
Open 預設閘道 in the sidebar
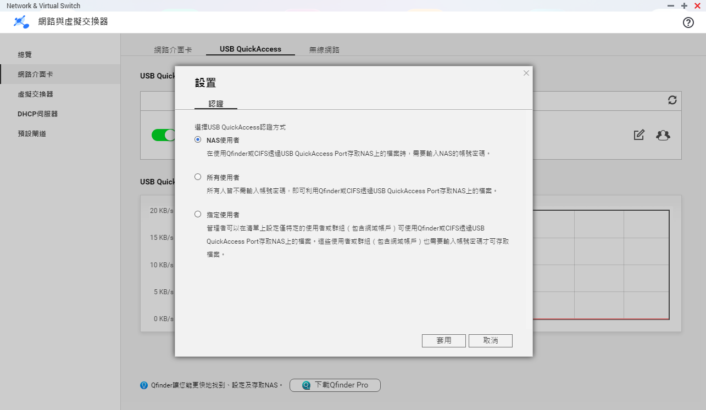coord(60,133)
